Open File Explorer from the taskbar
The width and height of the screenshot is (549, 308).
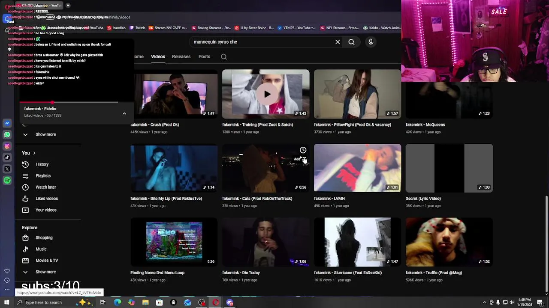(145, 302)
